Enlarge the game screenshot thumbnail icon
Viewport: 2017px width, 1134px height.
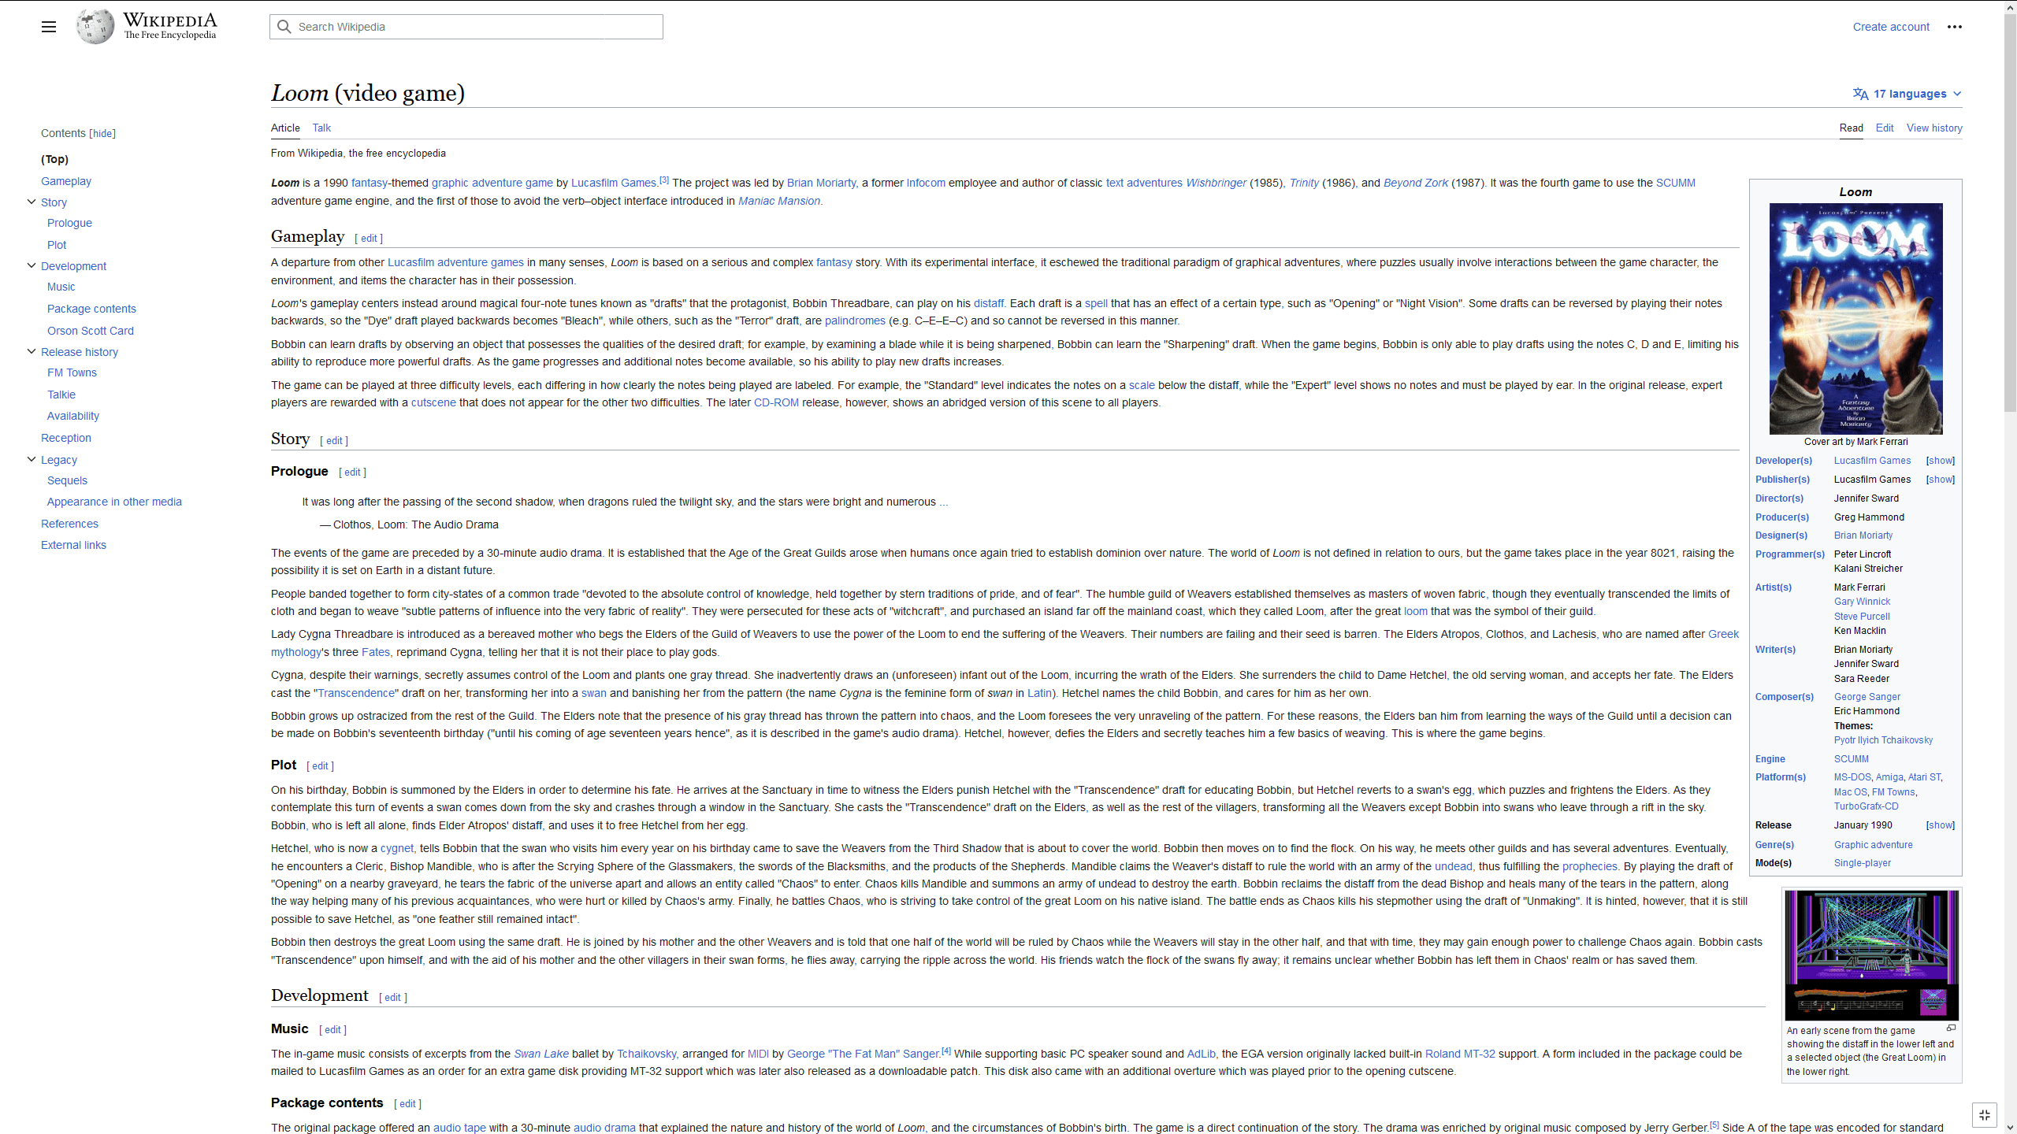point(1951,1028)
